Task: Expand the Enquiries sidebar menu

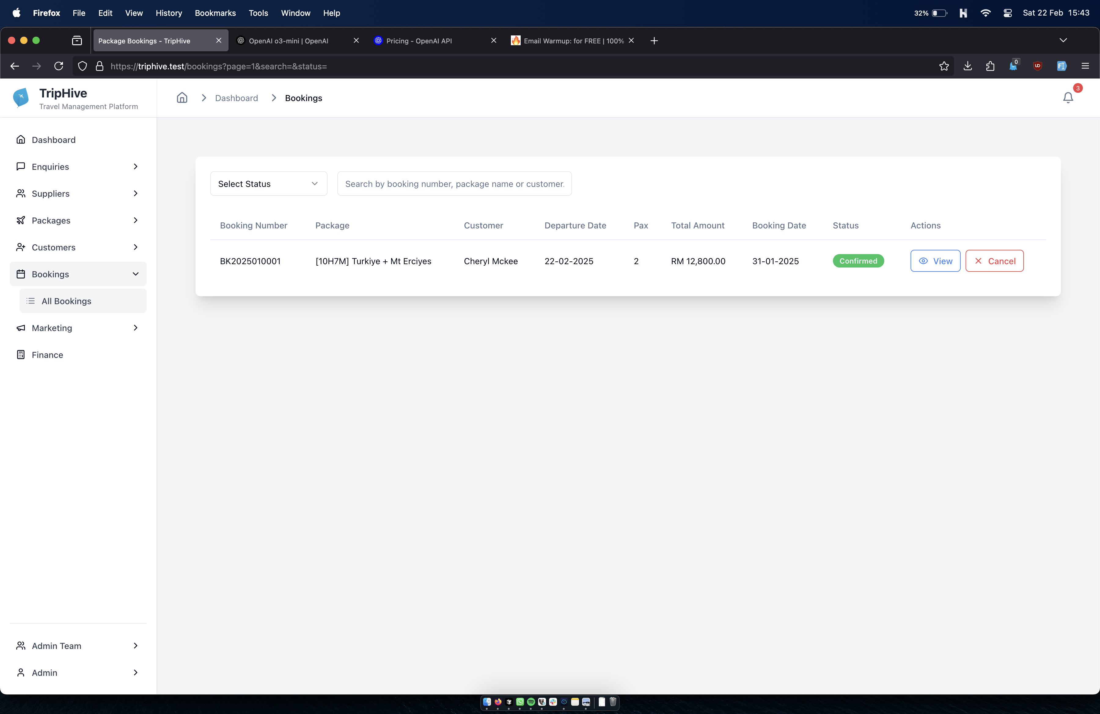Action: click(x=78, y=167)
